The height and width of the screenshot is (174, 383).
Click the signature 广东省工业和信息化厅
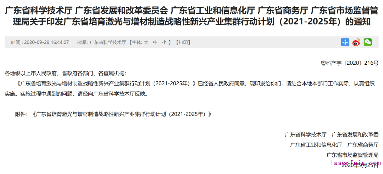316,145
